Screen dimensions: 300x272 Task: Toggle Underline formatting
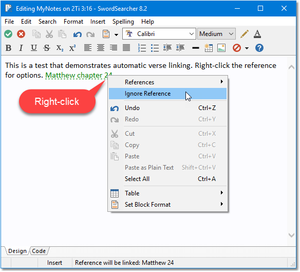click(x=34, y=48)
